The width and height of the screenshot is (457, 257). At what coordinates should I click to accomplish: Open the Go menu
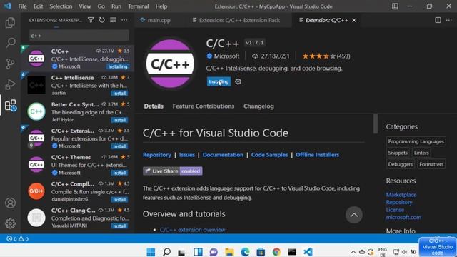point(101,6)
